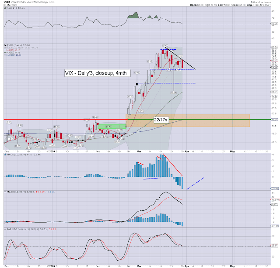Click the green shaded rectangle in February

coord(112,127)
